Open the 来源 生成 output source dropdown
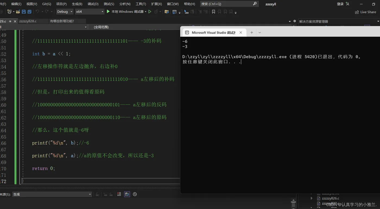380x209 pixels. coord(52,194)
